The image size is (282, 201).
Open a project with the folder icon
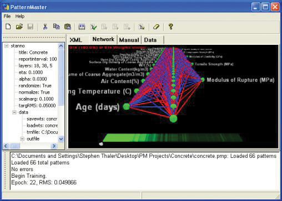(19, 27)
